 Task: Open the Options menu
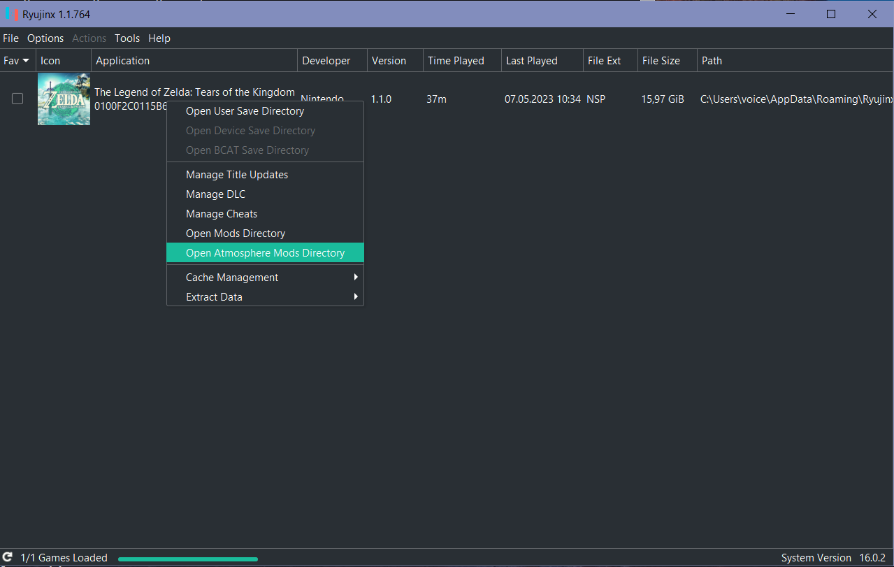click(45, 38)
